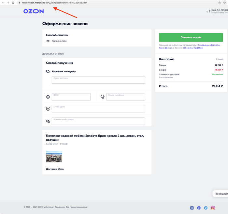This screenshot has width=228, height=214.
Task: Click the goods price 32 748 ₽
Action: point(219,65)
